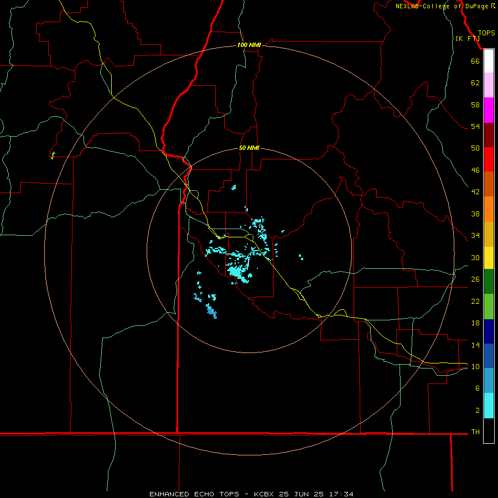Click the medium blue 10-14 kft swatch

point(489,356)
